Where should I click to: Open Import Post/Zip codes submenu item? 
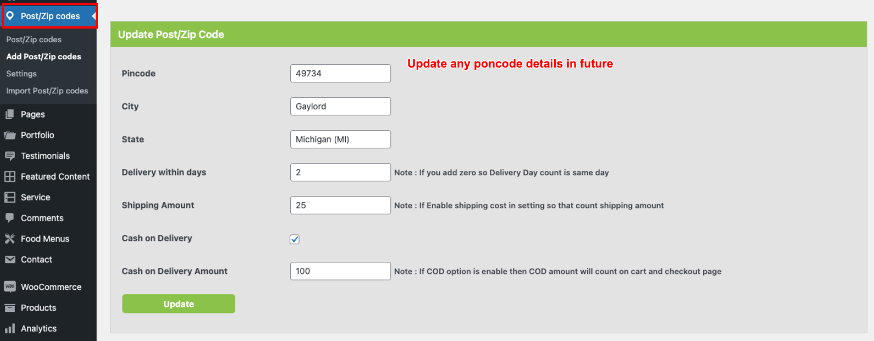click(x=47, y=91)
